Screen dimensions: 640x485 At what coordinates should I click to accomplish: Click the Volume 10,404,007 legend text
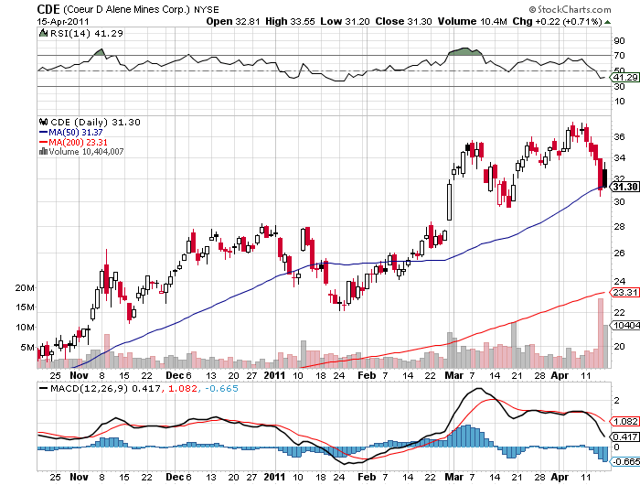(86, 152)
